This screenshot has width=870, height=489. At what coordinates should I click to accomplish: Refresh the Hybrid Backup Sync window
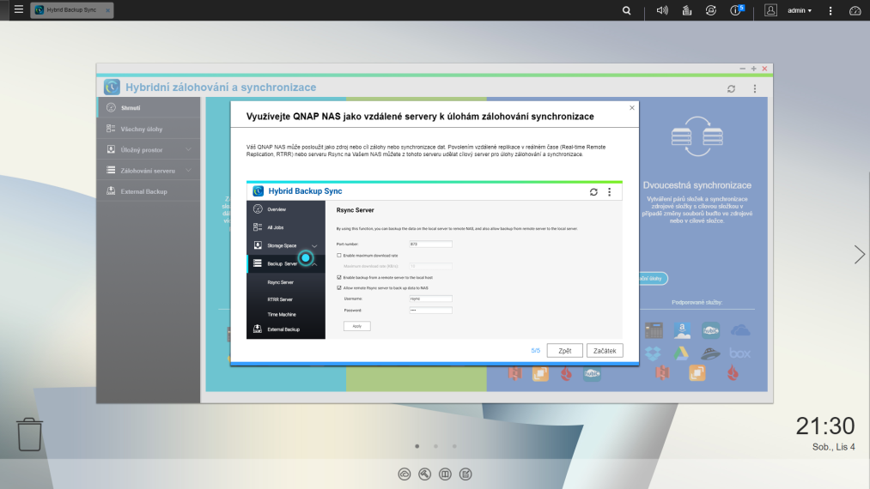[731, 88]
